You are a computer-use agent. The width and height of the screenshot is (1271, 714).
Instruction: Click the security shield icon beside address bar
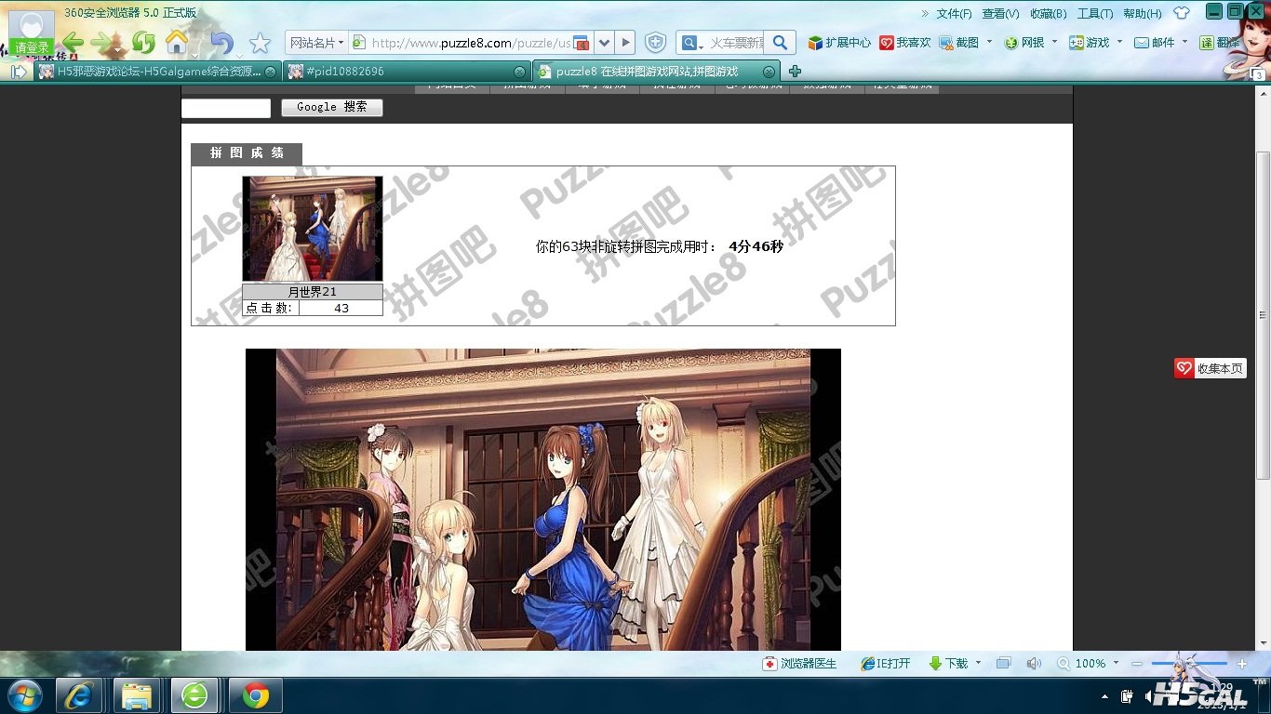(x=656, y=43)
